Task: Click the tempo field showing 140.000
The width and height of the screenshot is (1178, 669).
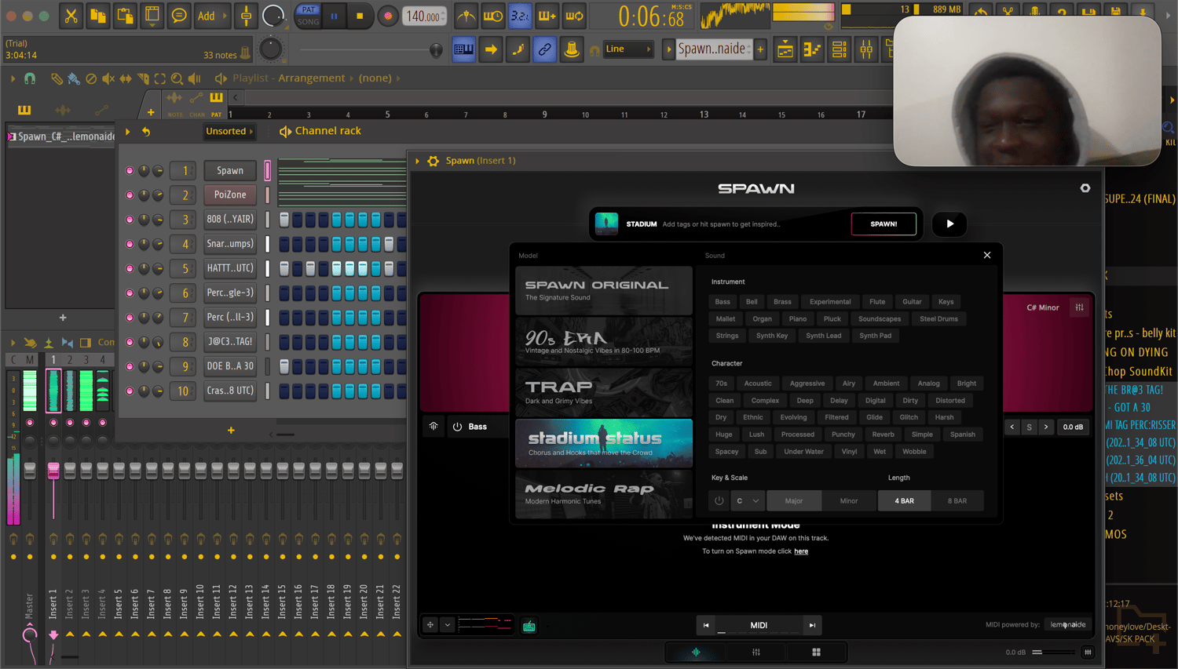Action: 425,16
